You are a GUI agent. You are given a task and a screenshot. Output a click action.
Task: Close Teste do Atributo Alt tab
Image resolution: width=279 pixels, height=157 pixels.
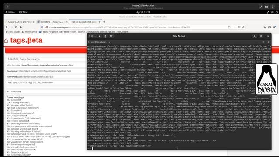pyautogui.click(x=99, y=22)
